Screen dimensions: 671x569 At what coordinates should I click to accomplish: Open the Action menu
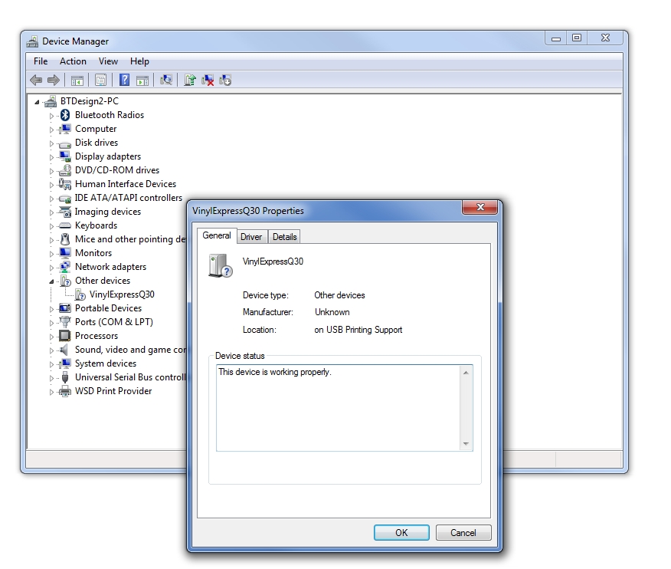pos(73,61)
